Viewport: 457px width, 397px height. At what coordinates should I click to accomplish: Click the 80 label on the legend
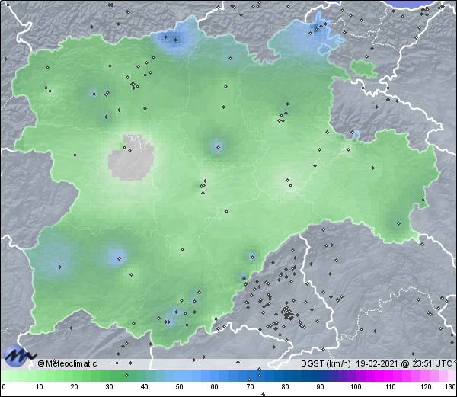click(285, 387)
